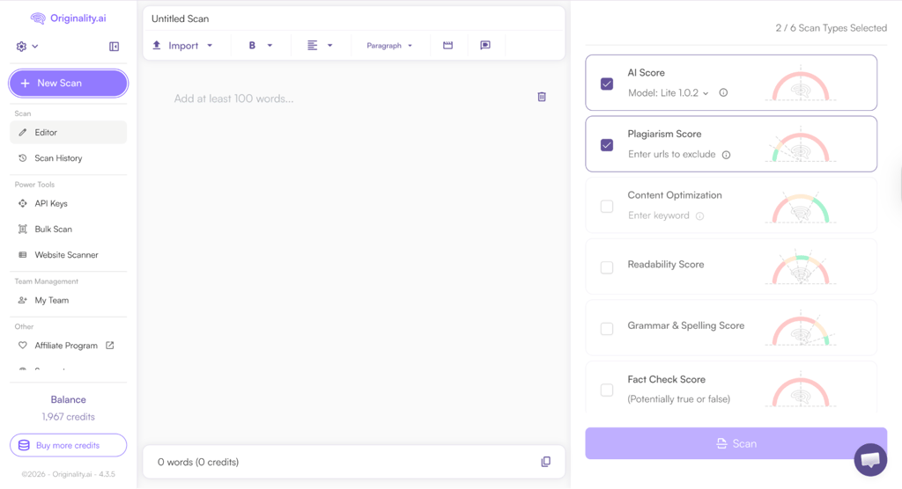Copy text using the copy icon
Screen dimensions: 902x489
pos(545,462)
